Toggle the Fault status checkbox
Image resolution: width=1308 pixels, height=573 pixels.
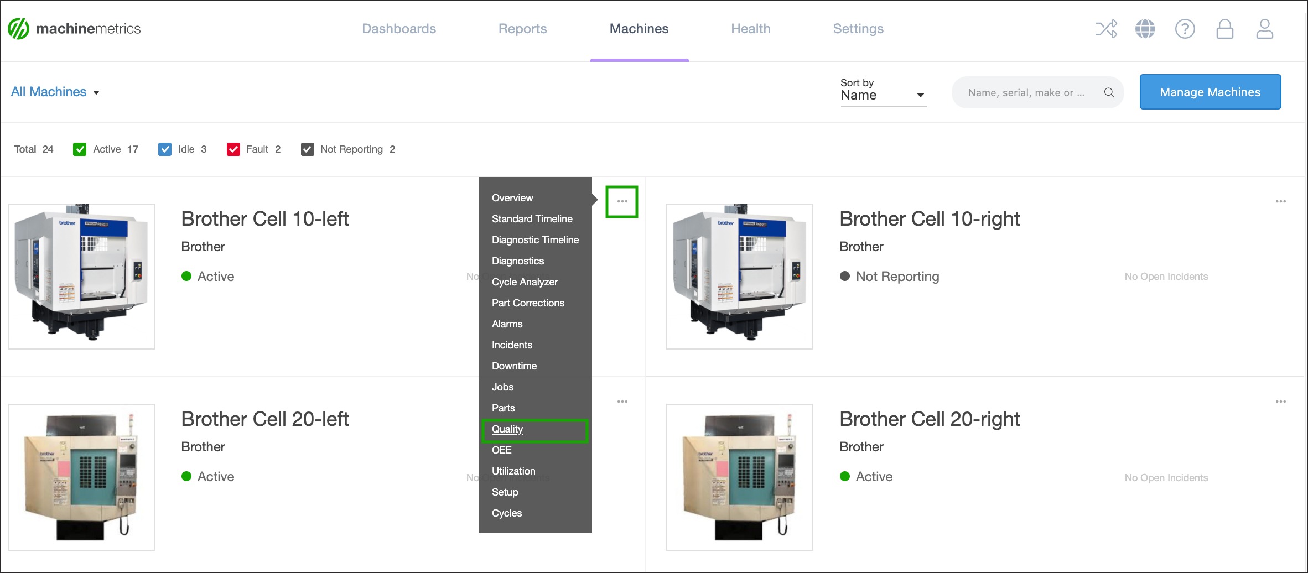click(233, 149)
